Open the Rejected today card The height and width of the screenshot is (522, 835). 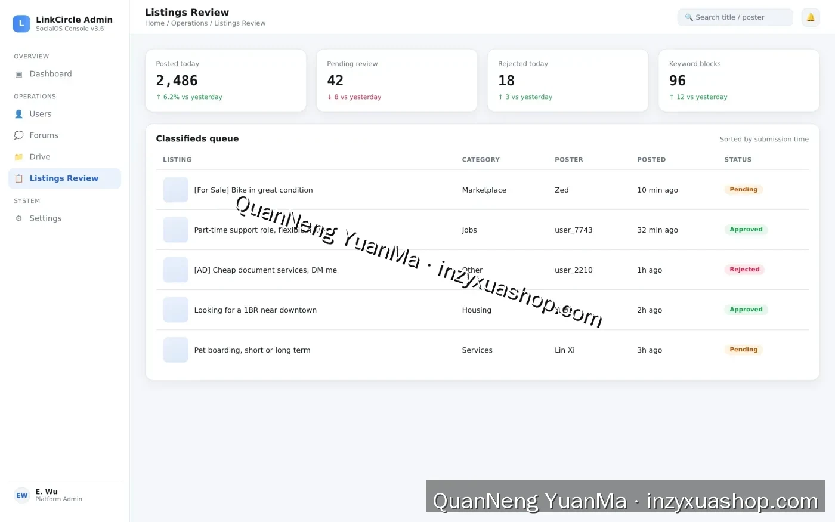tap(568, 81)
